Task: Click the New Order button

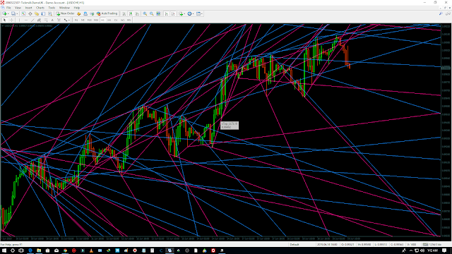Action: point(65,13)
